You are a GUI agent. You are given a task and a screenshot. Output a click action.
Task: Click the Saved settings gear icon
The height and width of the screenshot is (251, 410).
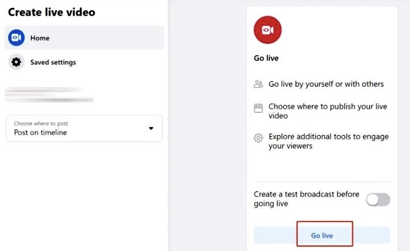click(17, 62)
